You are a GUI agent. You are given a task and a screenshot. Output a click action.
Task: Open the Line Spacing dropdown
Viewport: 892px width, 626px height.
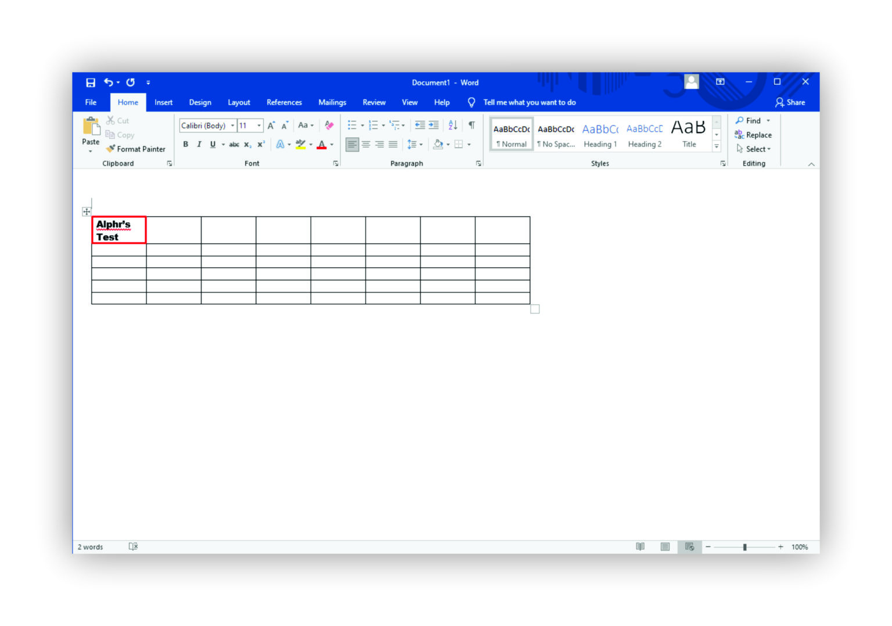[420, 144]
